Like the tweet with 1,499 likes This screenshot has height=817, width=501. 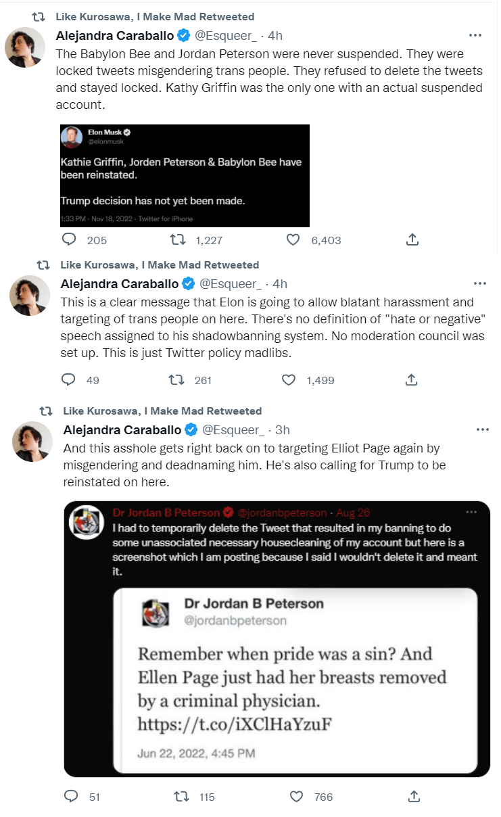(289, 380)
